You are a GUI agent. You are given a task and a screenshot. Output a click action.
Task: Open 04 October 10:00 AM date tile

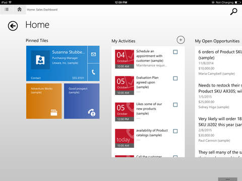point(125,59)
